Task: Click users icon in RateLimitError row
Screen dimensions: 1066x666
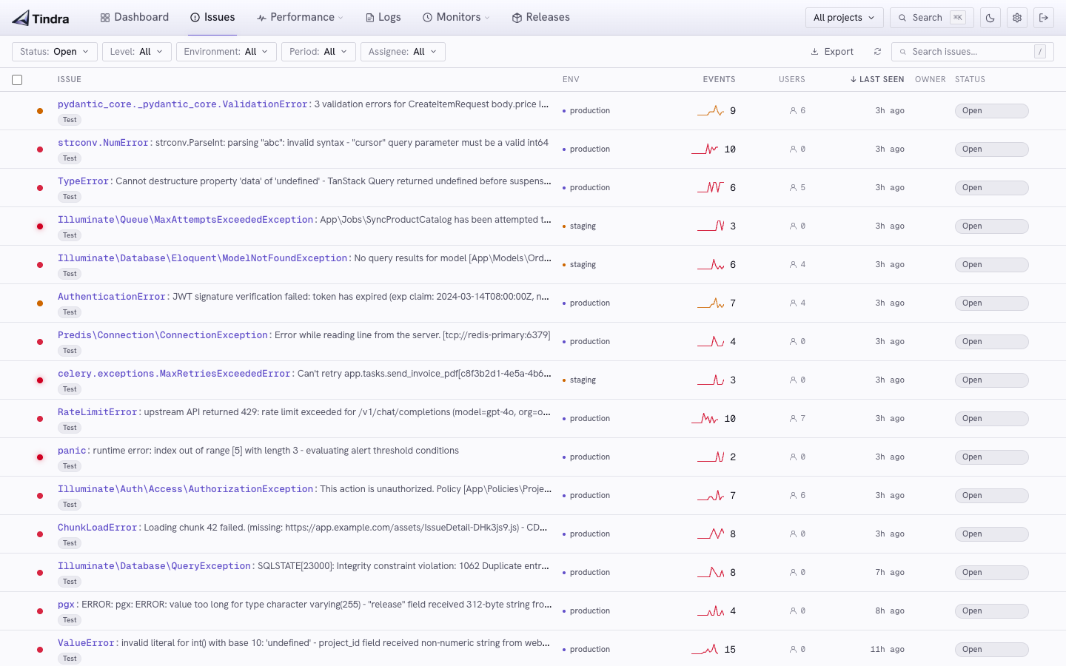Action: coord(793,418)
